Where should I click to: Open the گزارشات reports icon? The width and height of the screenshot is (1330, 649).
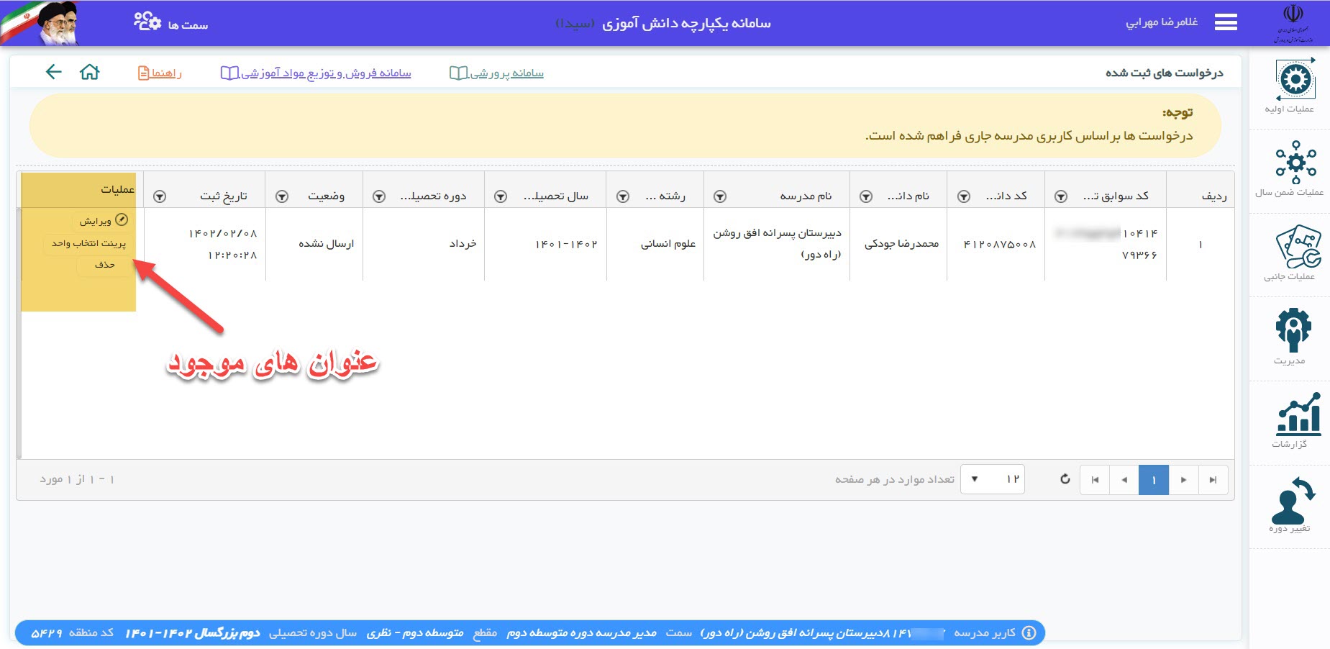[1298, 415]
